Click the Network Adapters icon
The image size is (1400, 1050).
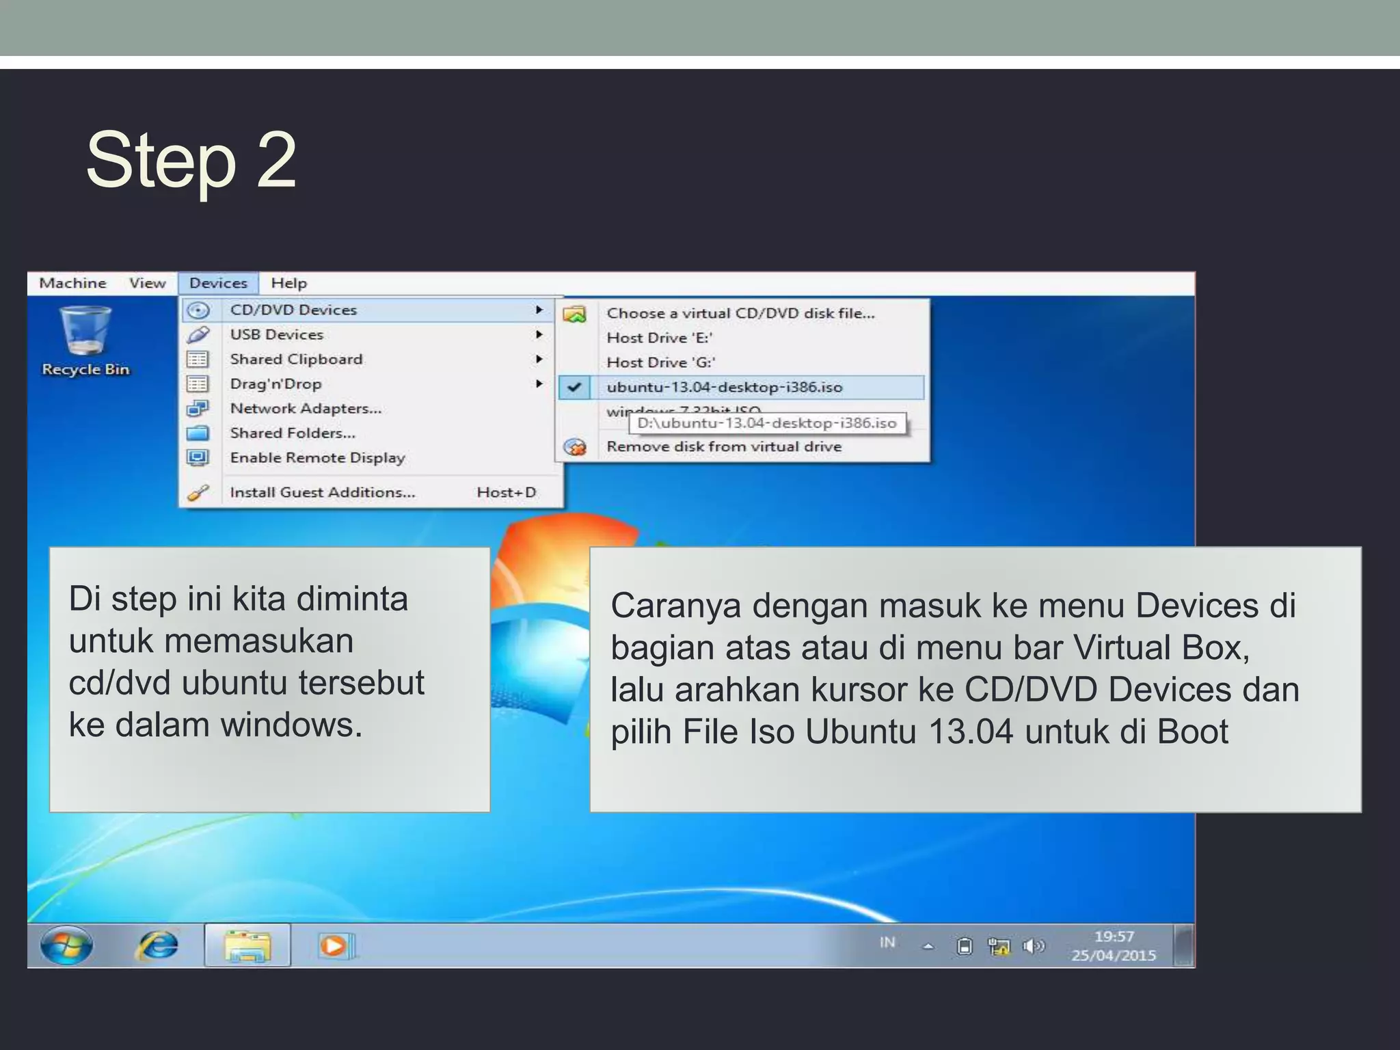198,409
